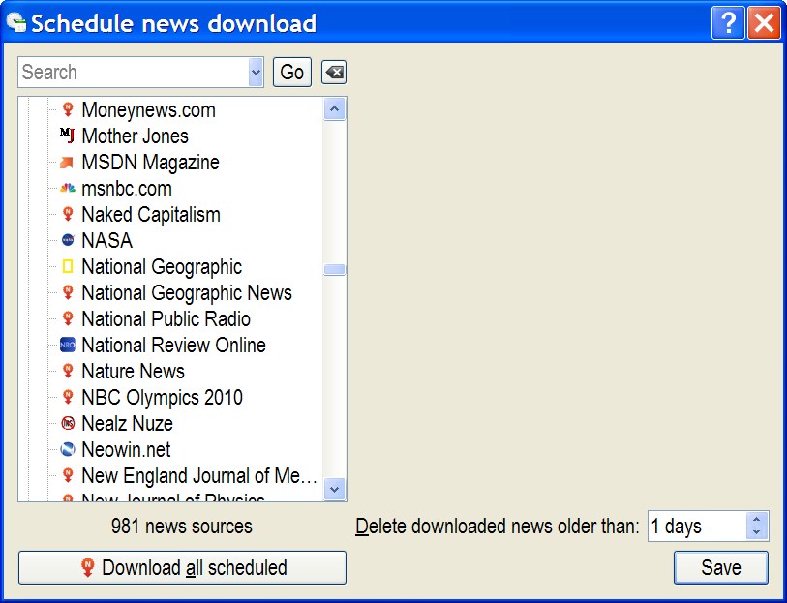The height and width of the screenshot is (603, 787).
Task: Click the list scrollbar up arrow
Action: (334, 108)
